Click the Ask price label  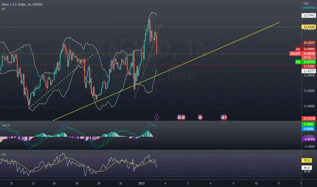(298, 49)
